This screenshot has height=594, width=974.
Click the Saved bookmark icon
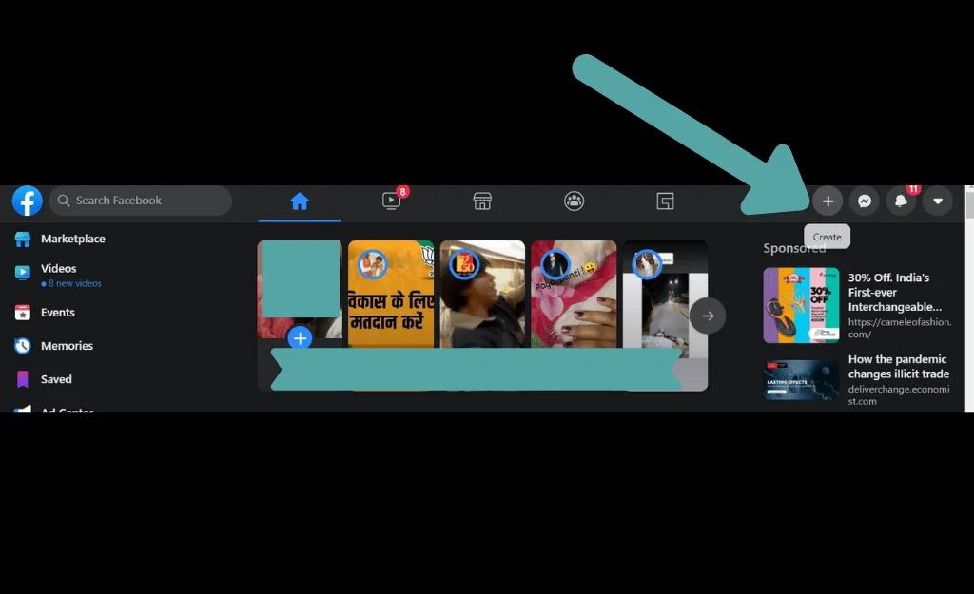pos(23,379)
